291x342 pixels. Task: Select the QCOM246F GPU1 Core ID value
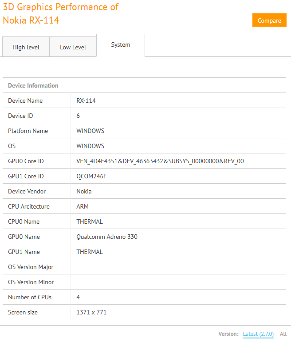(91, 176)
